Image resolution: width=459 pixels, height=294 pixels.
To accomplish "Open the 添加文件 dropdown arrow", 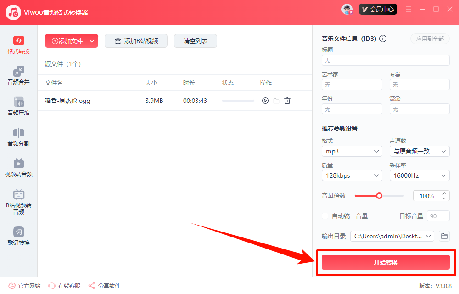I will (92, 41).
